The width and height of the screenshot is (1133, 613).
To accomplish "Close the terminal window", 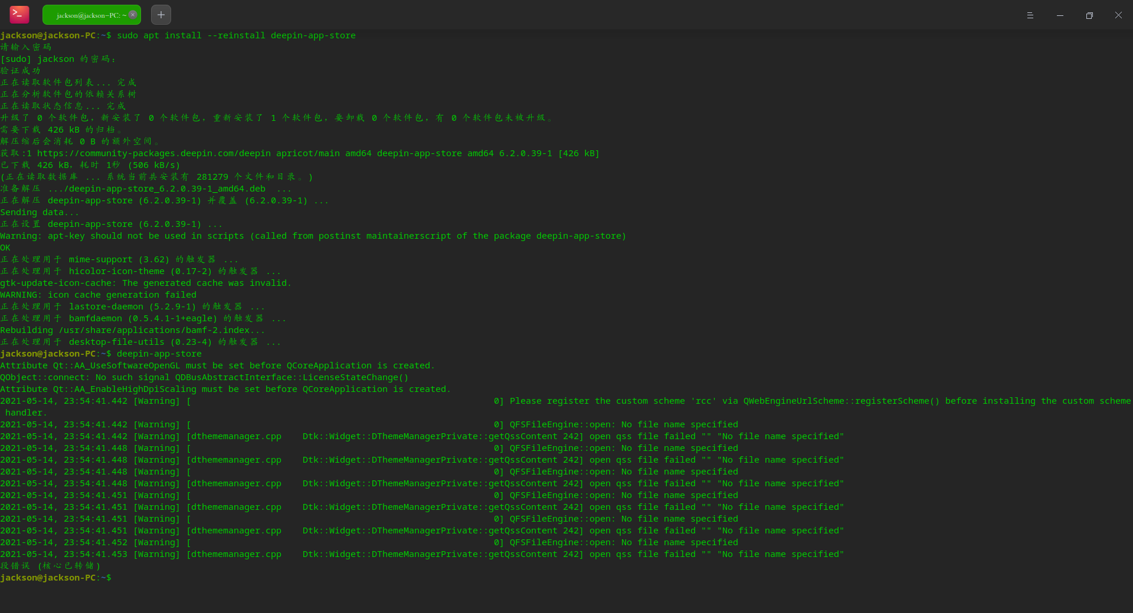I will 1118,15.
